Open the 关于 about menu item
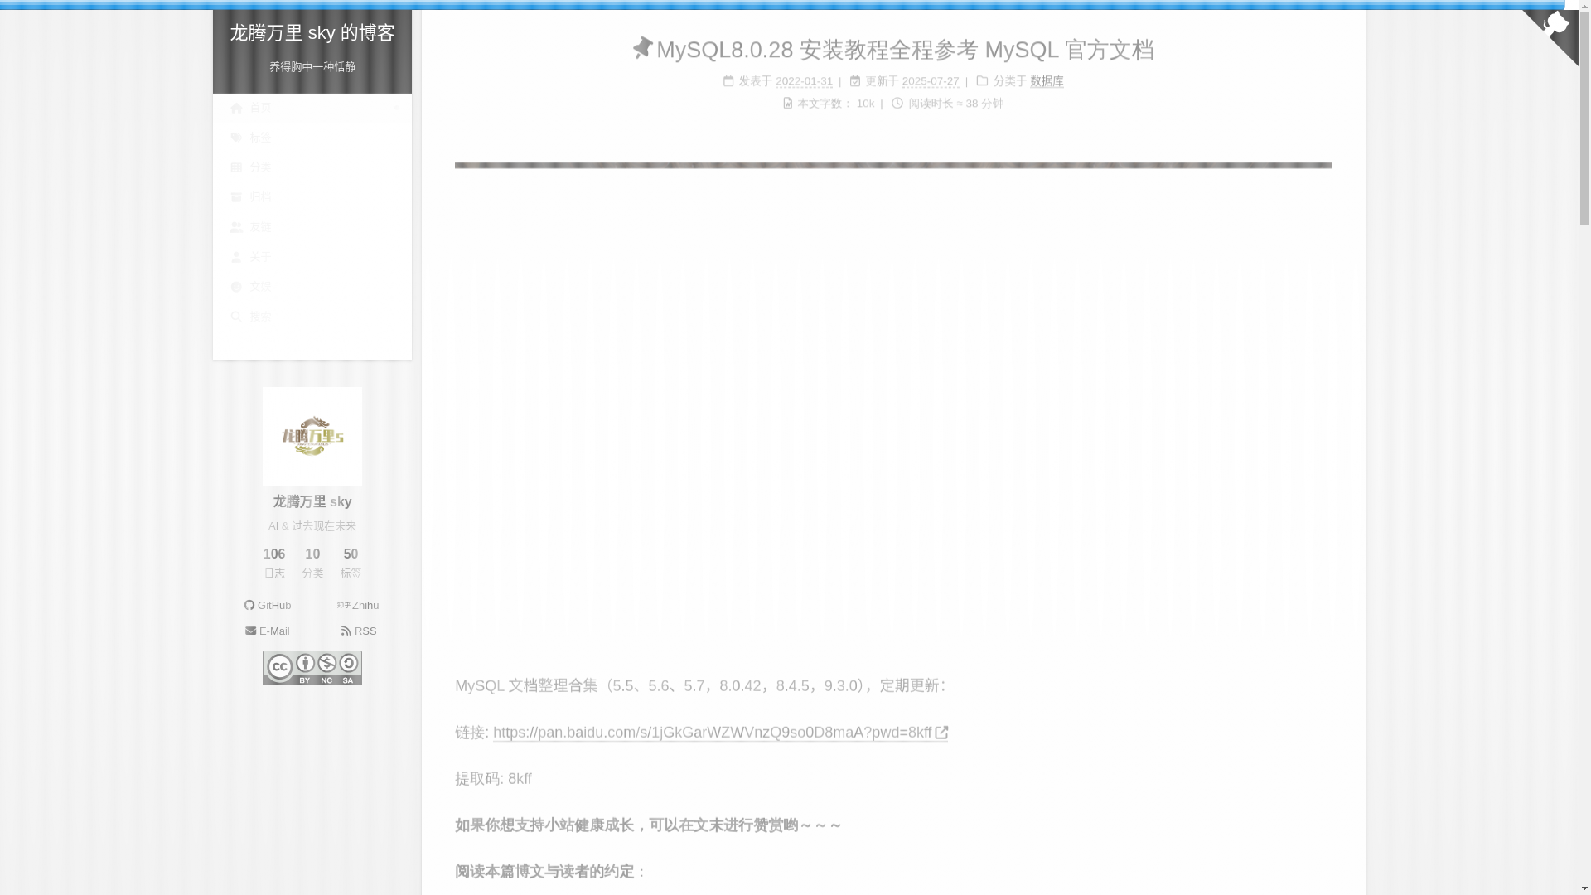Viewport: 1591px width, 895px height. click(312, 257)
